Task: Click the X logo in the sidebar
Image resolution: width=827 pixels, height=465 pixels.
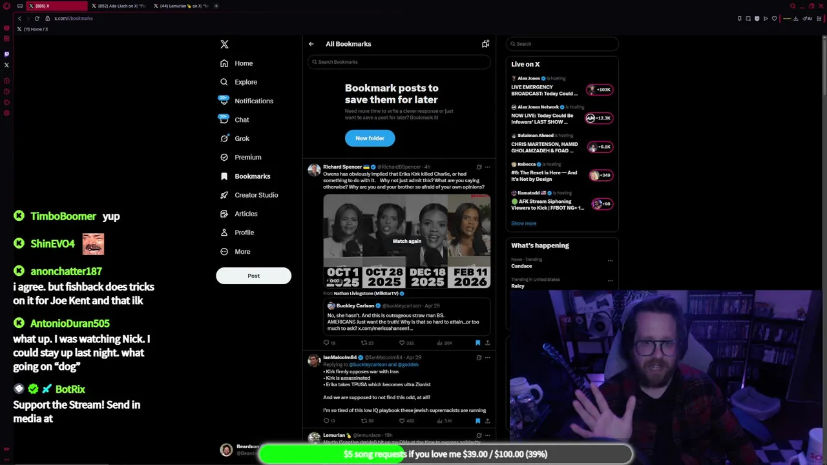Action: (224, 44)
